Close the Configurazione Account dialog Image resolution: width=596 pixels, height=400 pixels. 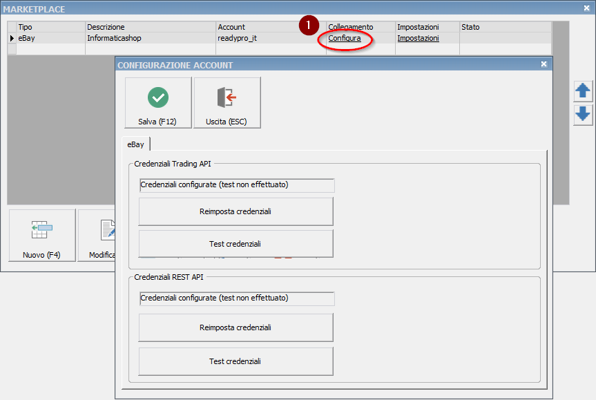click(x=544, y=64)
